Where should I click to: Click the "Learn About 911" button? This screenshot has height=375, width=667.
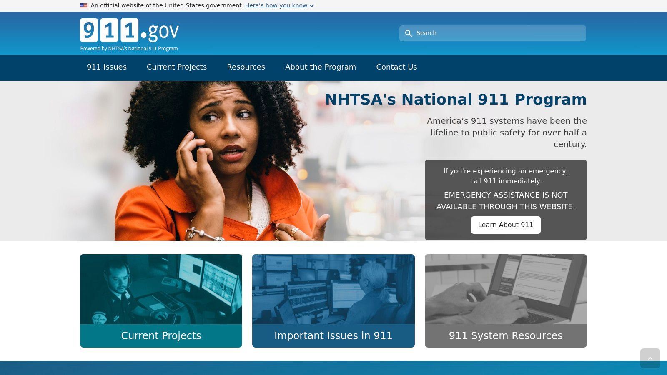coord(506,225)
